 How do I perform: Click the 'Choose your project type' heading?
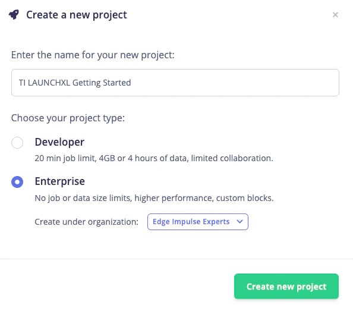click(68, 118)
